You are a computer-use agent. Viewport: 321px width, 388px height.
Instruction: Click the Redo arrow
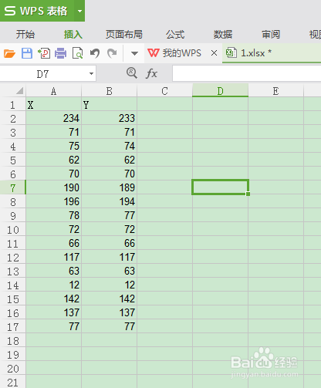point(112,53)
